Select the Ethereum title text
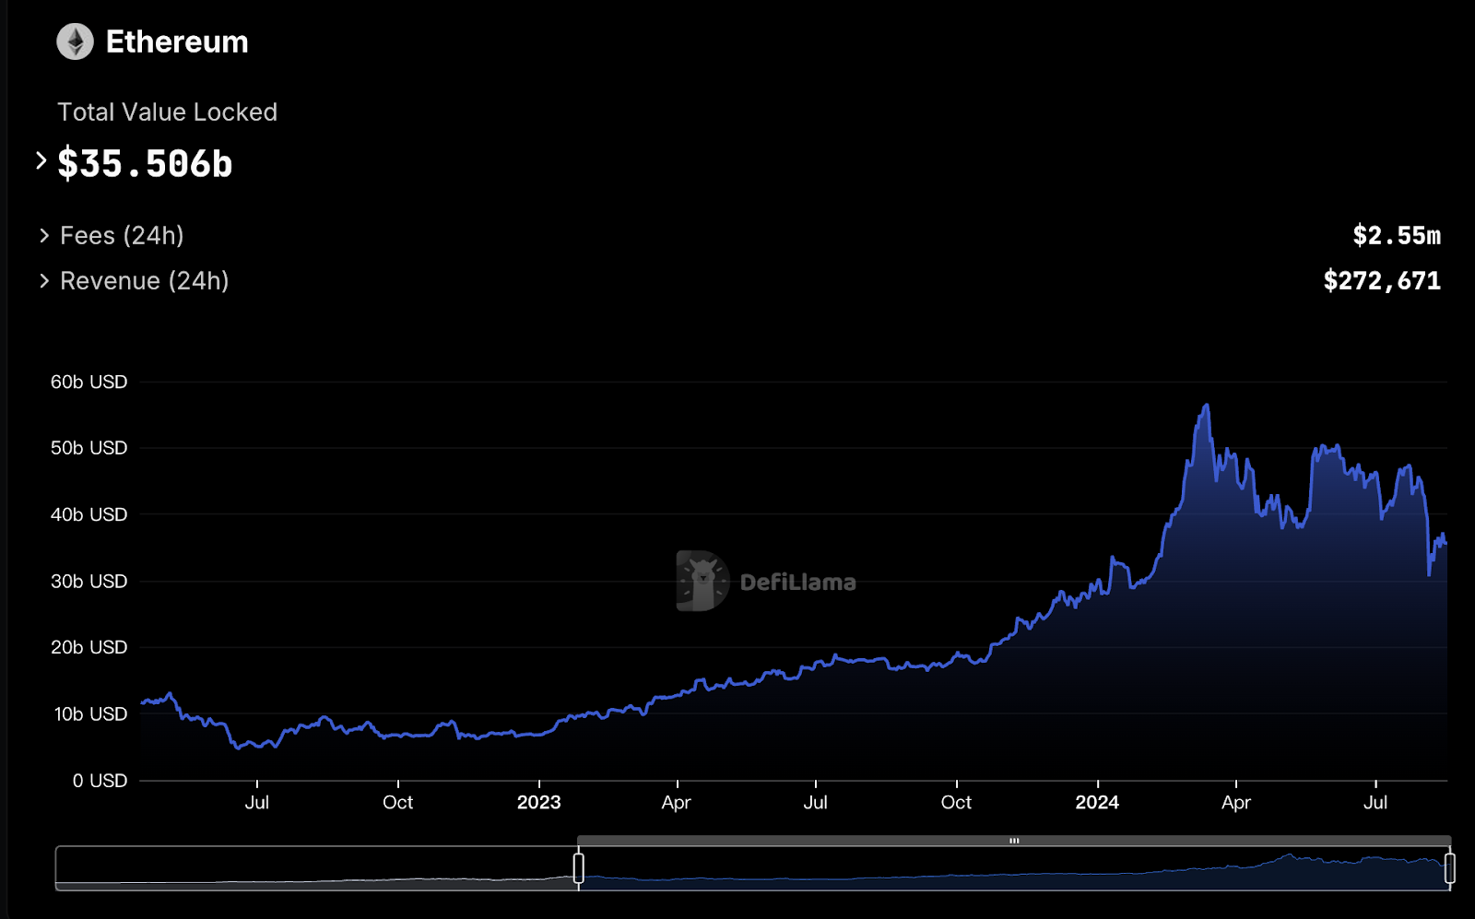This screenshot has height=919, width=1475. pos(177,41)
